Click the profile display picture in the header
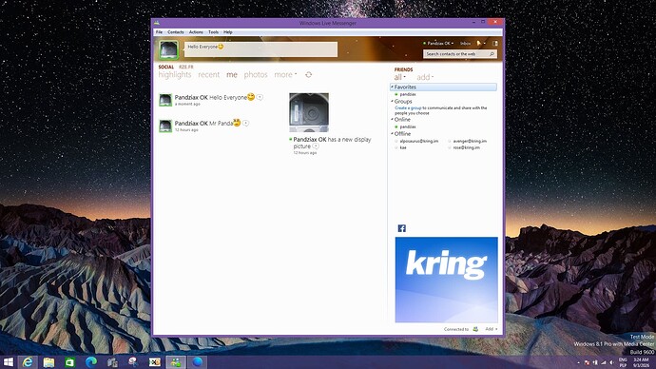The width and height of the screenshot is (656, 369). pos(168,49)
